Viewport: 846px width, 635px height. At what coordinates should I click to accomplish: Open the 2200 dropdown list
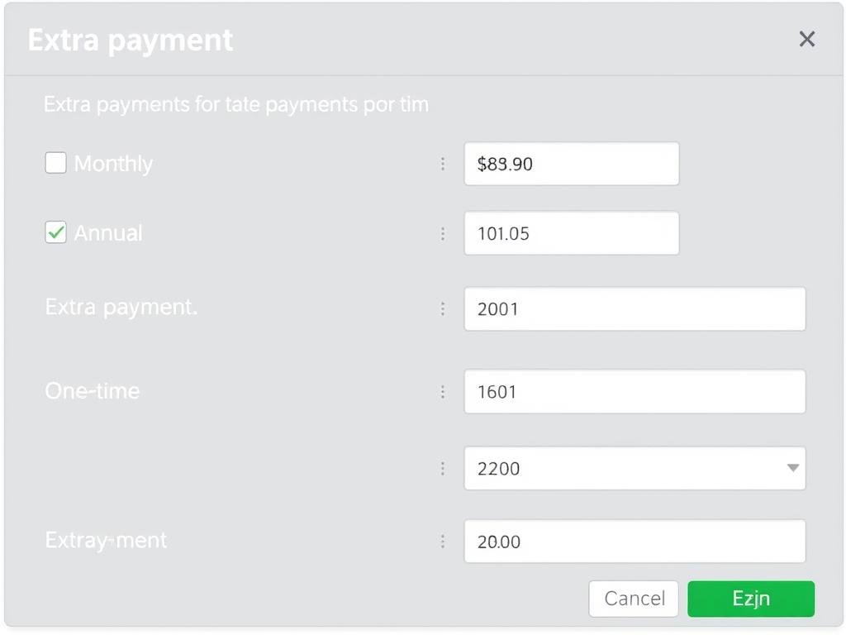[x=634, y=468]
